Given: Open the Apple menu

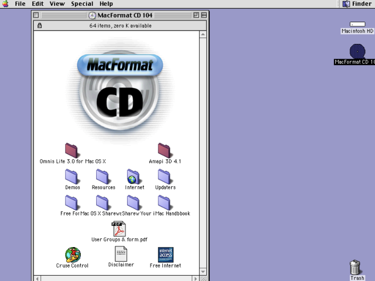Looking at the screenshot, I should click(5, 4).
